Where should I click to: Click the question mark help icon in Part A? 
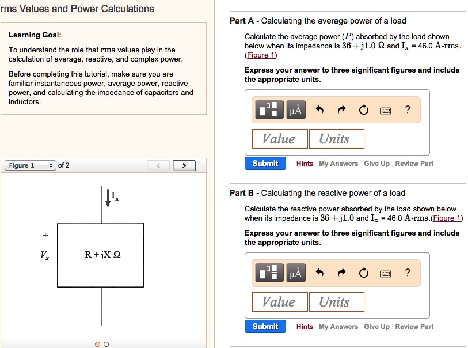[408, 109]
